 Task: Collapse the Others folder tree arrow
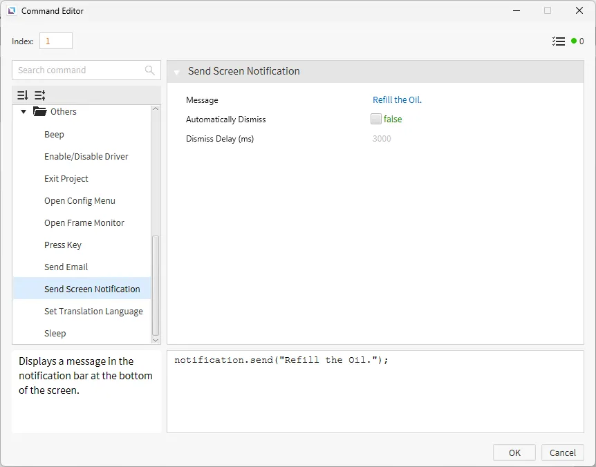coord(24,112)
